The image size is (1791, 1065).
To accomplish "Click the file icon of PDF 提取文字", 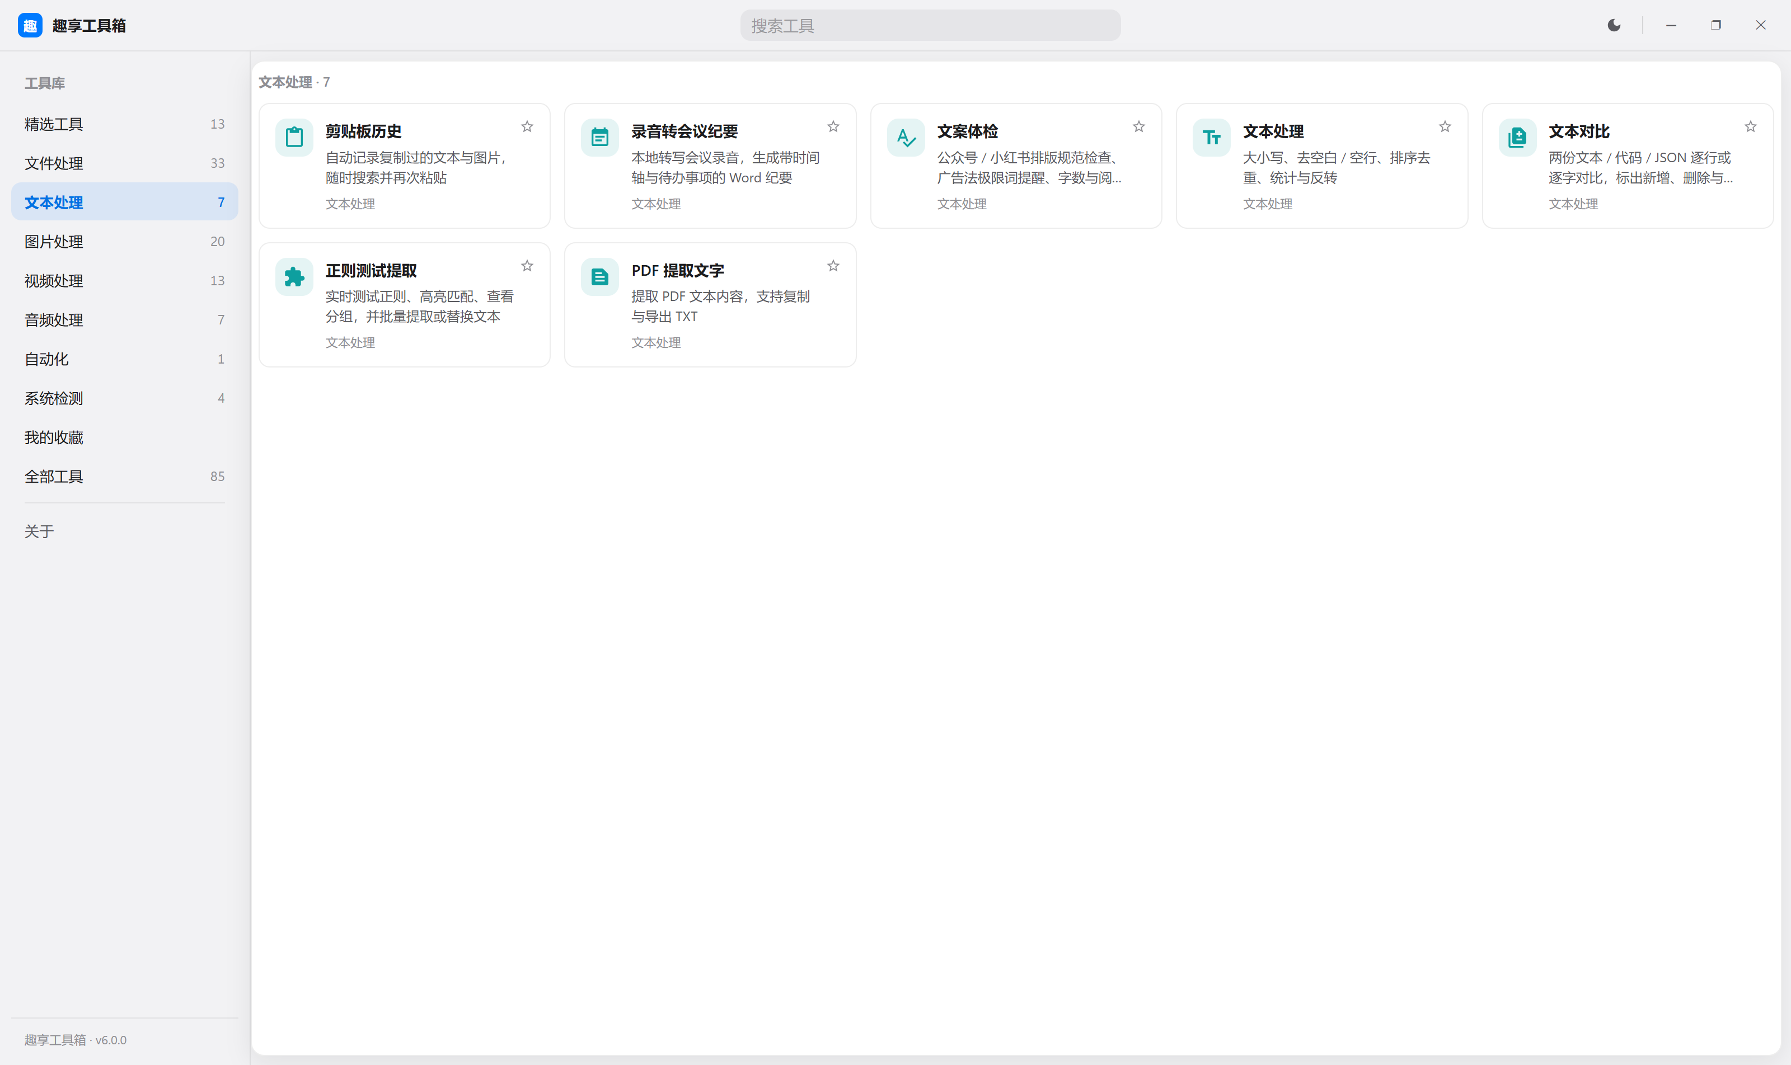I will click(599, 276).
